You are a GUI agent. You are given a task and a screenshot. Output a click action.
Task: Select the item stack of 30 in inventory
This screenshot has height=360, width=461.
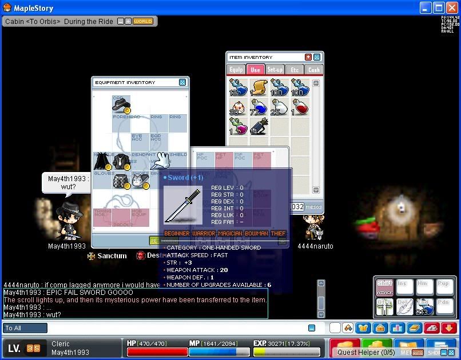click(239, 107)
